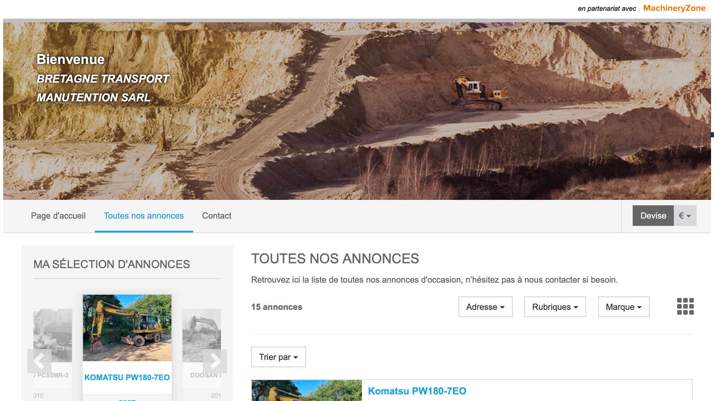The image size is (714, 401).
Task: Open the Marque brand filter
Action: click(x=624, y=307)
